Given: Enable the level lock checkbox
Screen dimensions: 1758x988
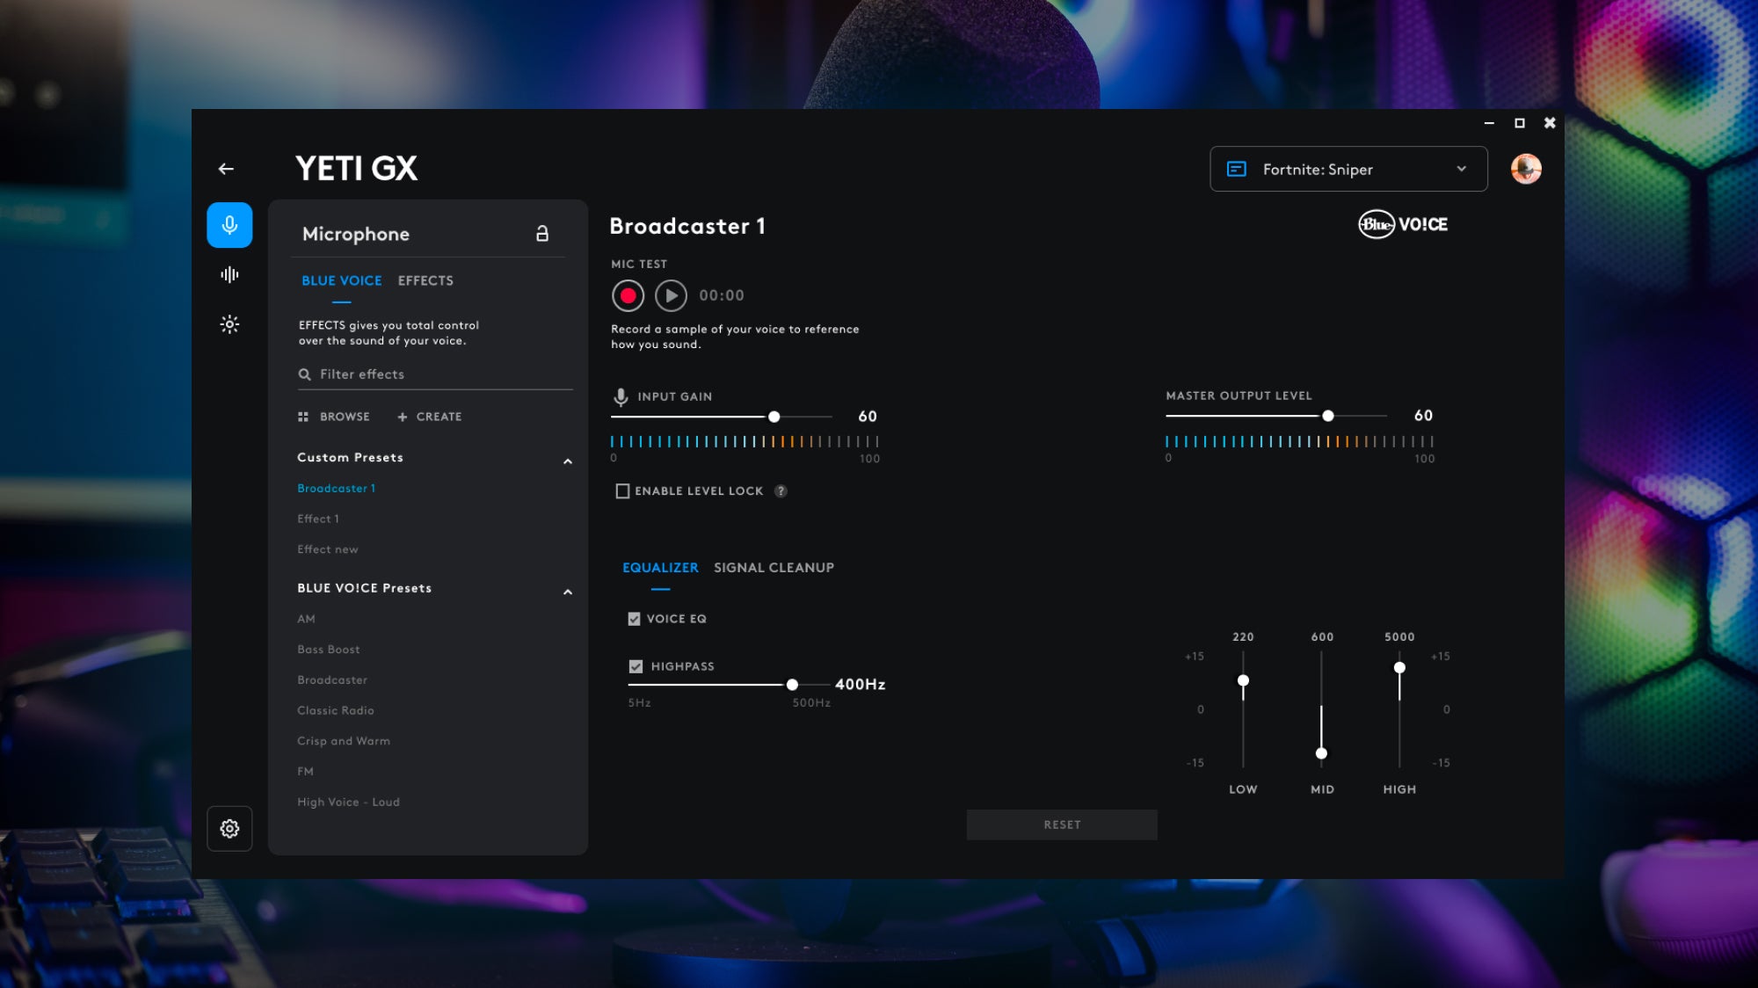Looking at the screenshot, I should (x=622, y=491).
